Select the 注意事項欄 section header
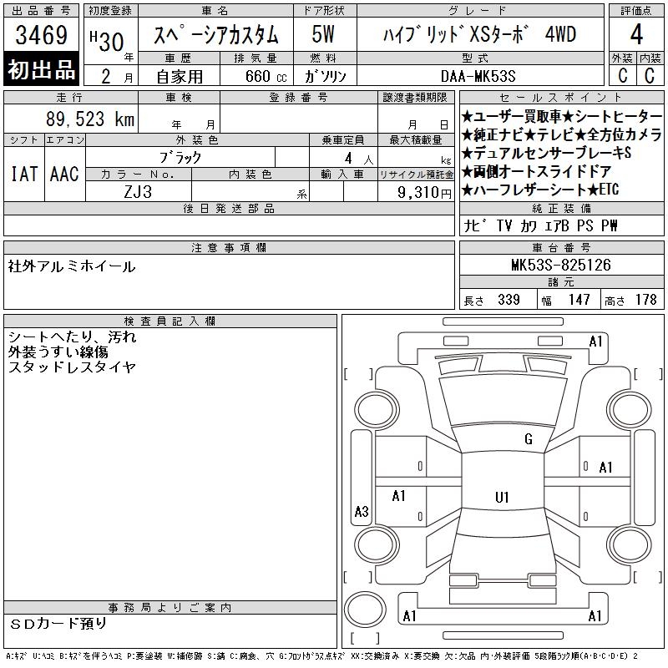The image size is (668, 668). point(229,247)
